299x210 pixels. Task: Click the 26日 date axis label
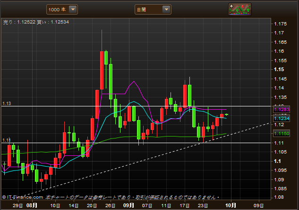click(x=110, y=206)
